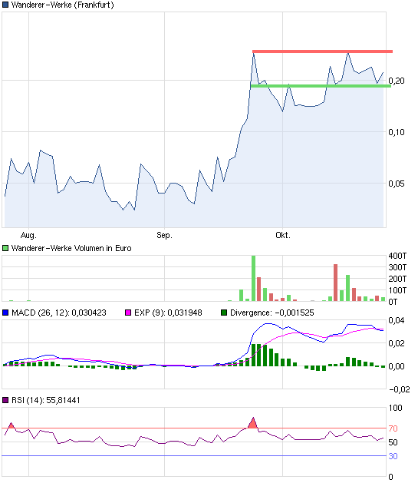Click the 0,02 MACD axis label

pos(397,343)
